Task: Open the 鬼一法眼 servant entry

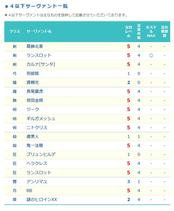Action: tap(35, 146)
